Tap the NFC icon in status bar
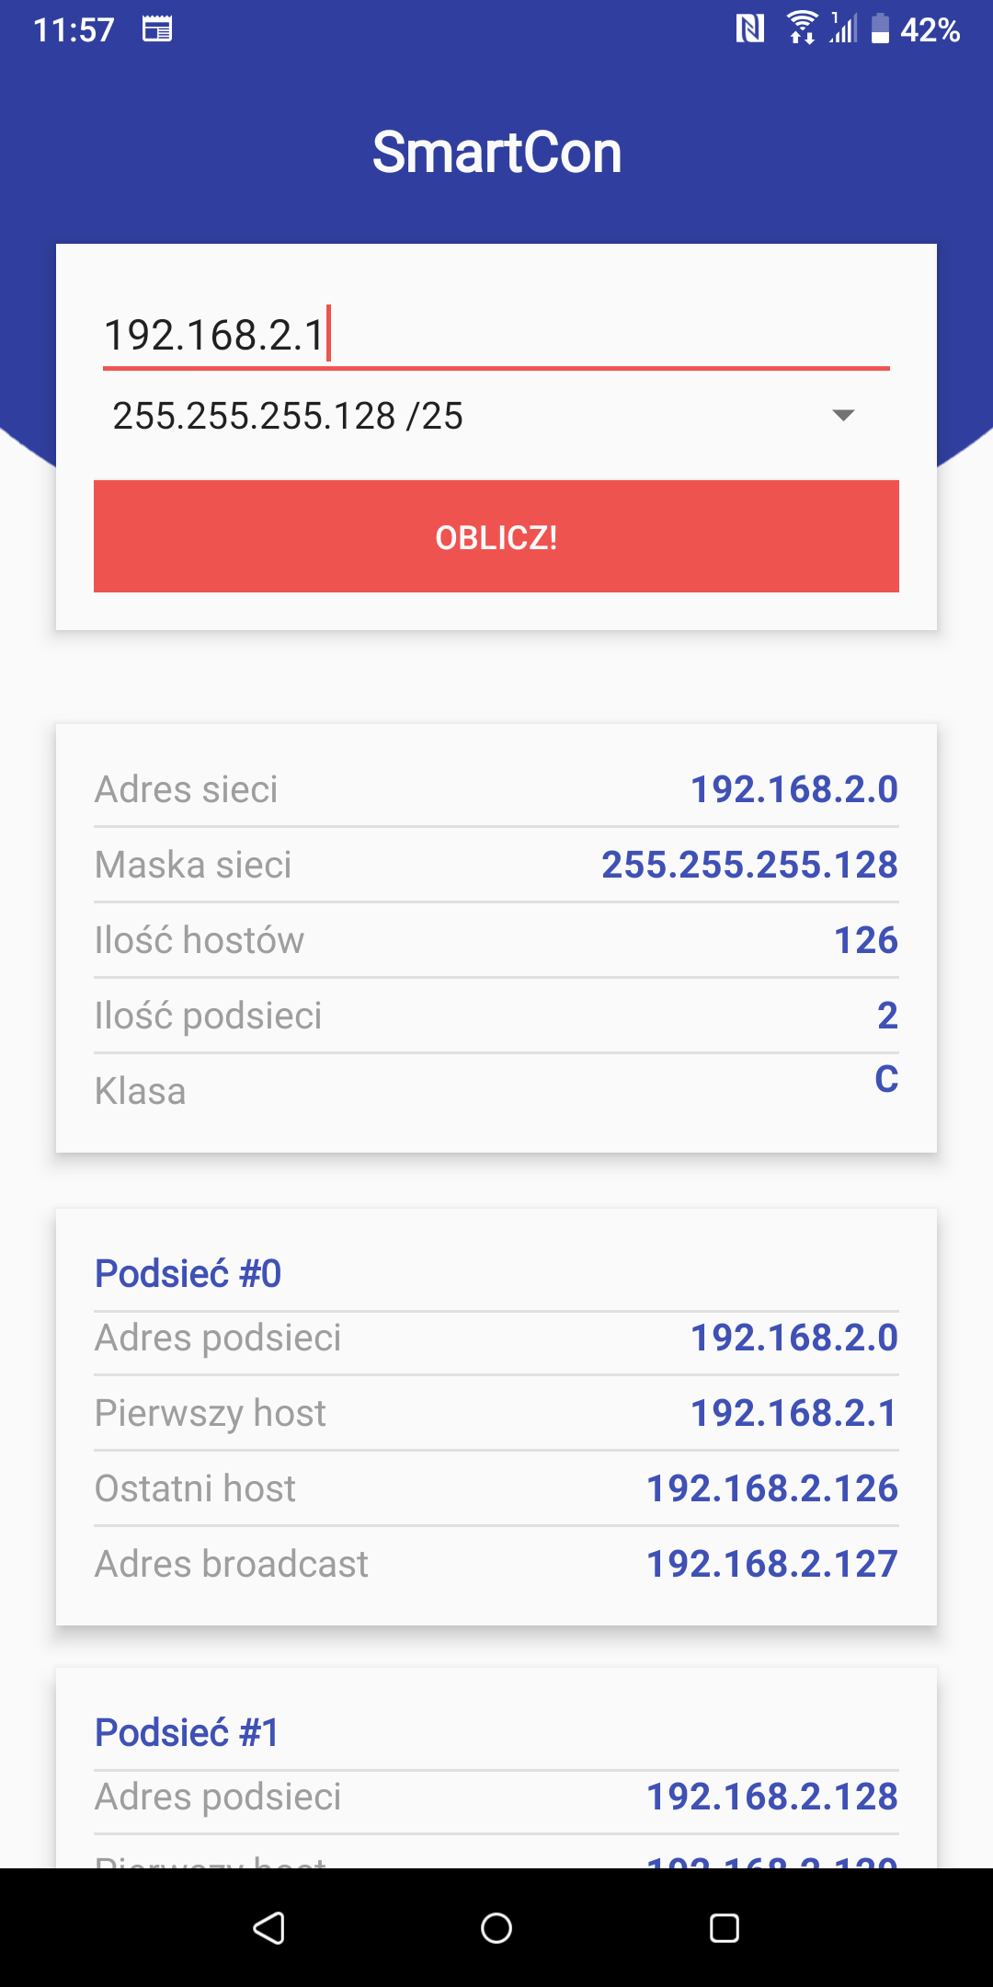 pyautogui.click(x=750, y=29)
